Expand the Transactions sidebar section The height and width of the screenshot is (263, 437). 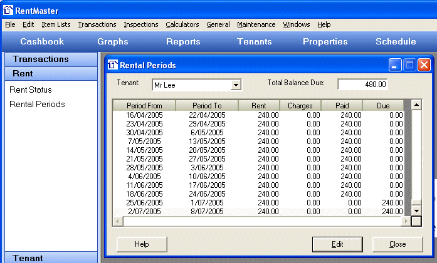(x=50, y=59)
